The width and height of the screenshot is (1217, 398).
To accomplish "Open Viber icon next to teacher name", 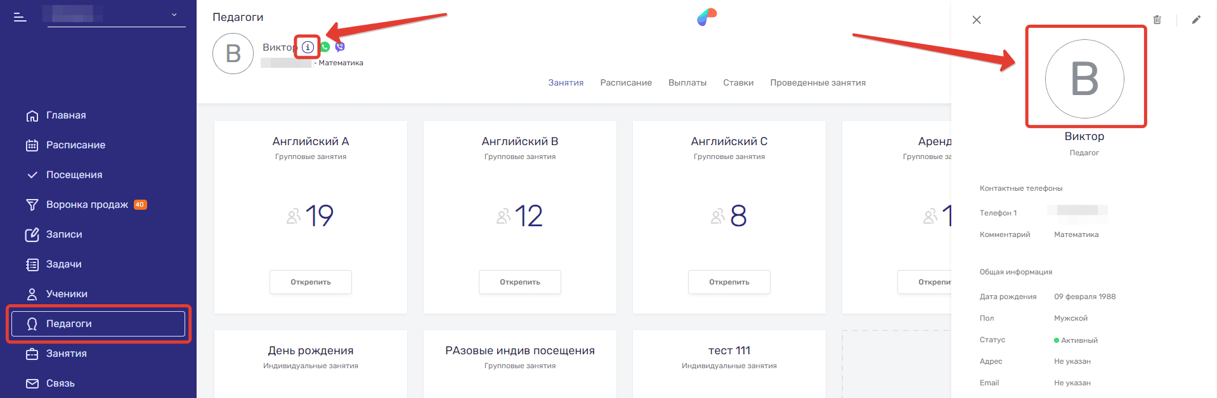I will (340, 47).
